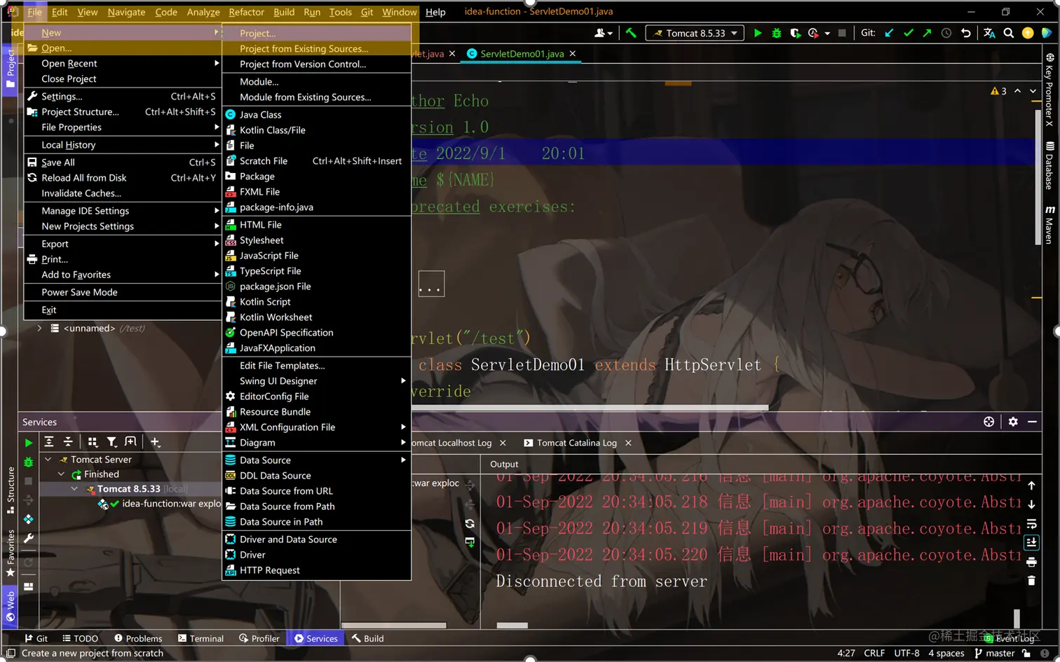
Task: Expand the Swing UI Designer submenu
Action: click(316, 381)
